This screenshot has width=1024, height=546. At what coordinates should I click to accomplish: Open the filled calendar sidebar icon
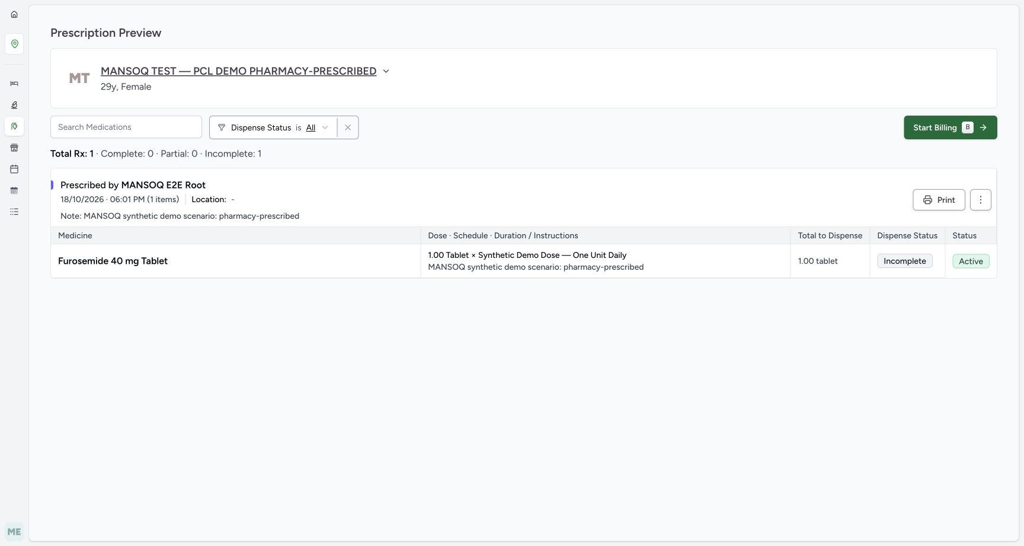pyautogui.click(x=14, y=190)
